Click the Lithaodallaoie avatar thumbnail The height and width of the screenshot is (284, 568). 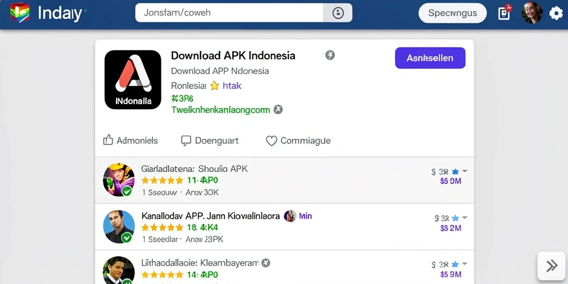[119, 270]
